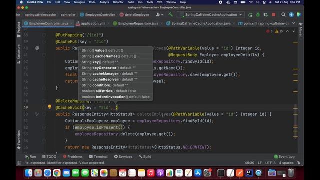Image resolution: width=320 pixels, height=180 pixels.
Task: Toggle tool window bars icon in status bar
Action: [19, 163]
